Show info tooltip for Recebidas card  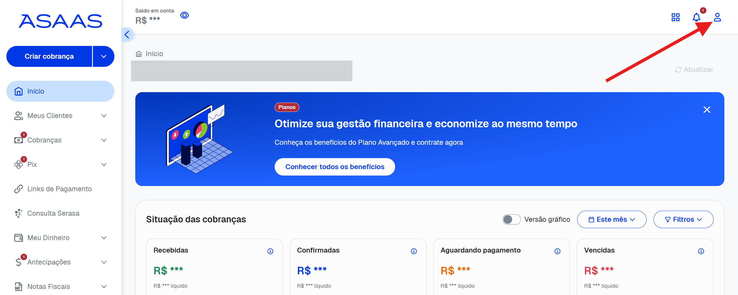[271, 251]
